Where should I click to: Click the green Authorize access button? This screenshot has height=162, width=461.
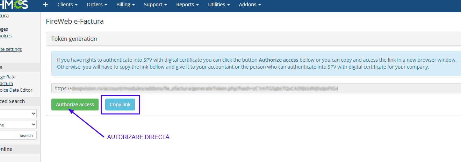point(75,105)
